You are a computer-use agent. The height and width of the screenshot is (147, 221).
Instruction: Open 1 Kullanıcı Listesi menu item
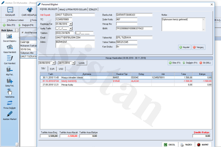pyautogui.click(x=15, y=20)
